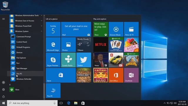Launch Default Programs from the app list
This screenshot has height=106, width=188.
[25, 47]
